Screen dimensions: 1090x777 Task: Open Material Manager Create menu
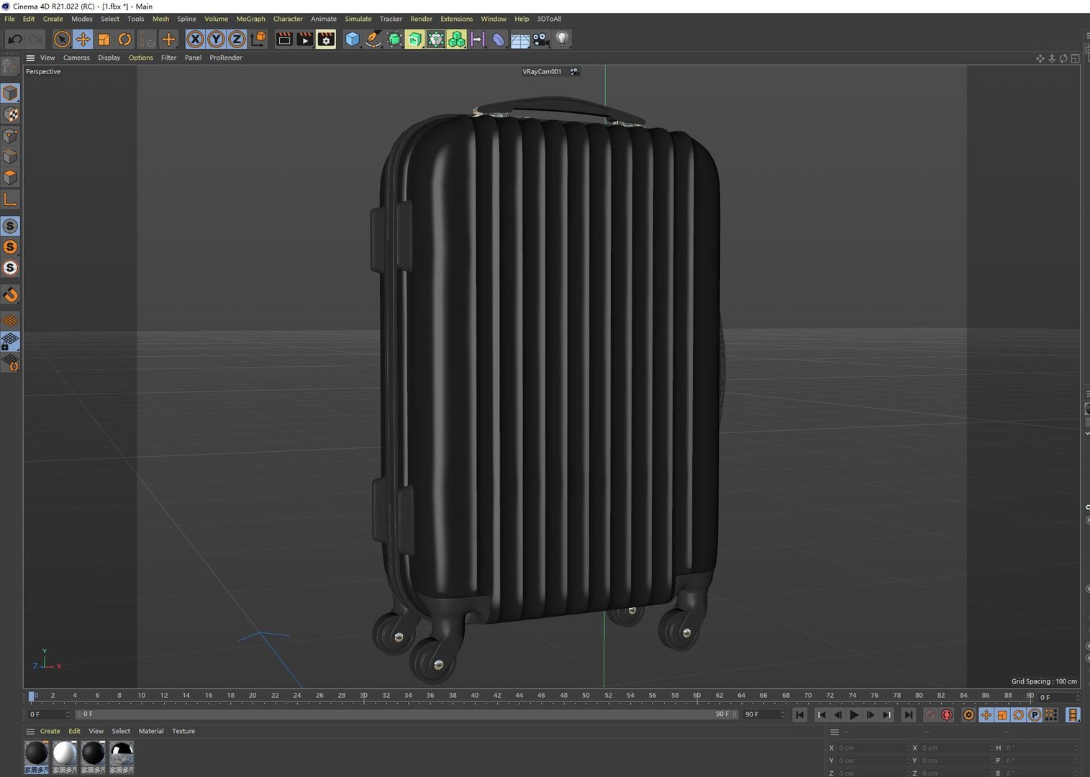(50, 731)
